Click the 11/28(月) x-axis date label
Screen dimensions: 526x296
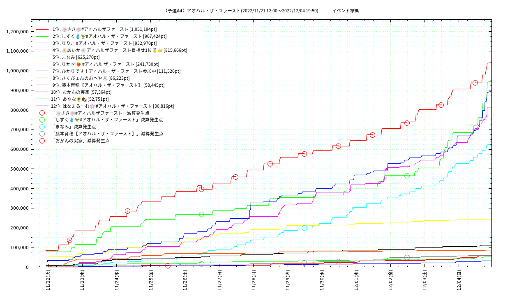(254, 280)
